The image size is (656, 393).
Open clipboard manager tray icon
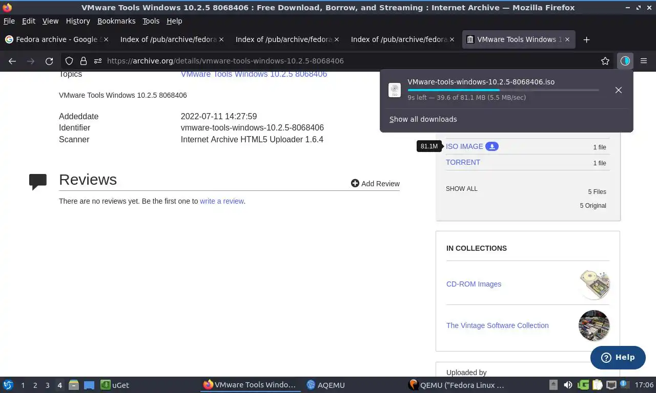point(597,385)
